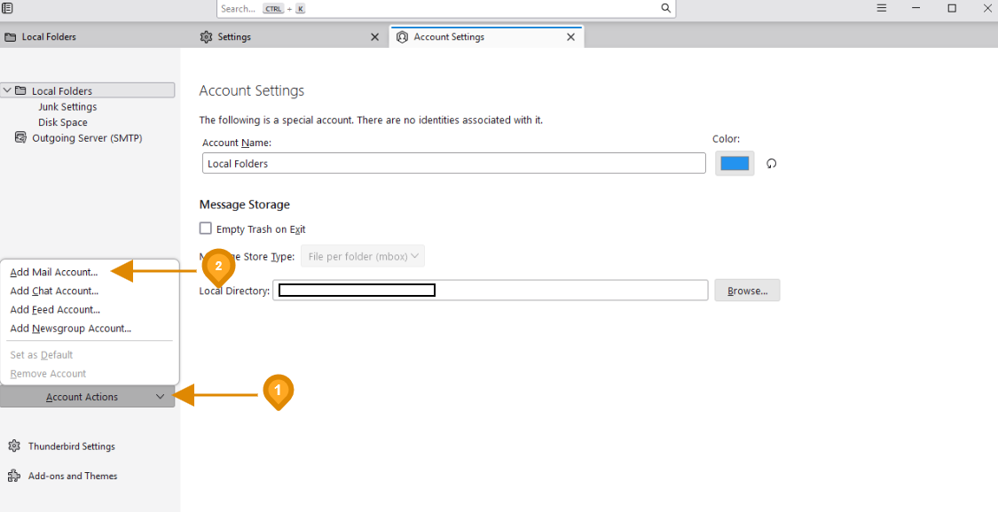
Task: Open the hamburger application menu
Action: (882, 8)
